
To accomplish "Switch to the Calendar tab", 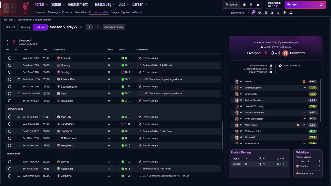I will tap(67, 12).
